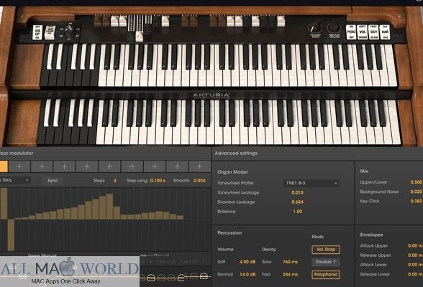Toggle the VOL soft/norm rocker switch
Viewport: 423px width, 287px height.
[x=363, y=32]
